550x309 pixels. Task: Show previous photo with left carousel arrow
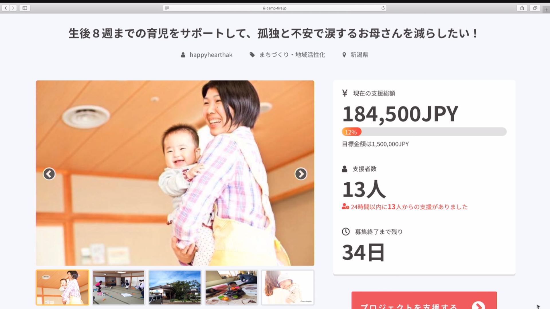[x=49, y=174]
